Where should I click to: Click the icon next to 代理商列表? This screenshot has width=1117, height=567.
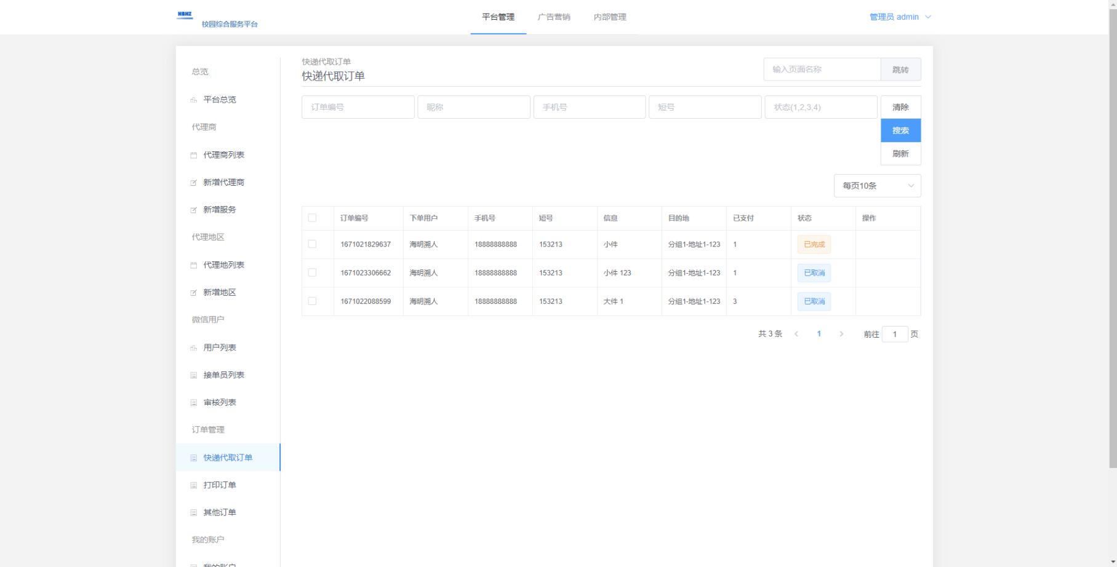194,156
